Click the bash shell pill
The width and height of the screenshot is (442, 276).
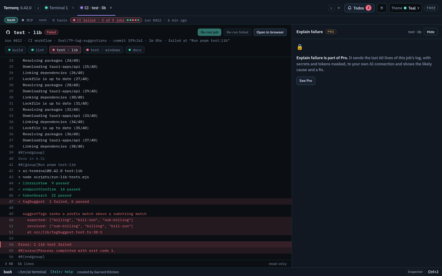(x=11, y=20)
